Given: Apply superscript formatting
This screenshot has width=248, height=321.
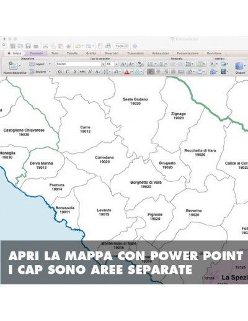Looking at the screenshot, I should (x=90, y=71).
